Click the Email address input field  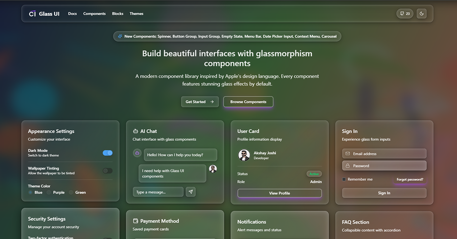point(384,154)
